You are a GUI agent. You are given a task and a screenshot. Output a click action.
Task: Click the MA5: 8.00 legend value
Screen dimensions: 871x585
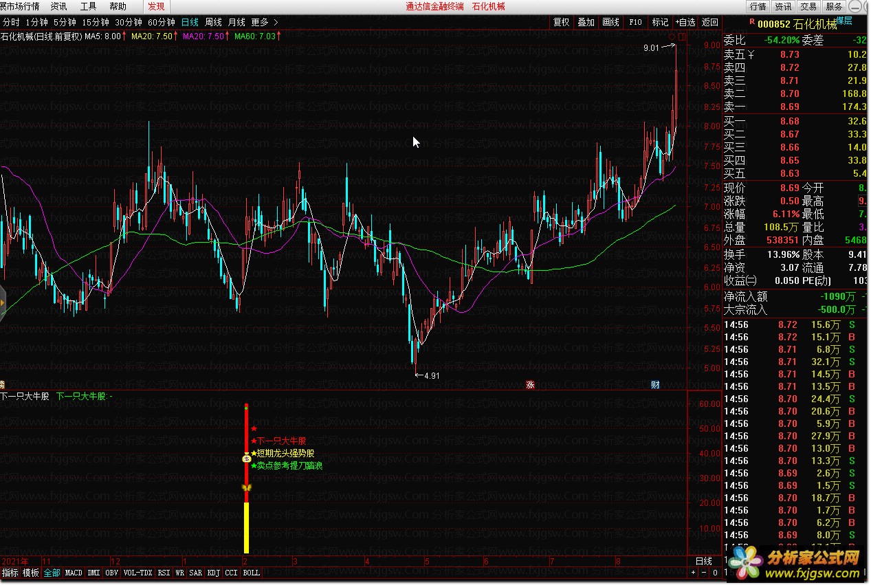[103, 36]
